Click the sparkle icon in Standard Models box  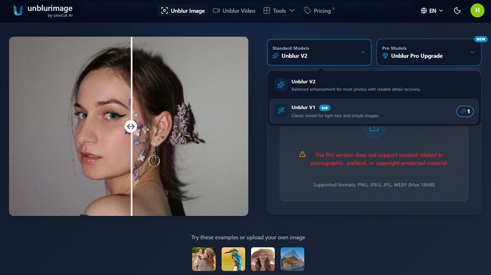pyautogui.click(x=276, y=56)
